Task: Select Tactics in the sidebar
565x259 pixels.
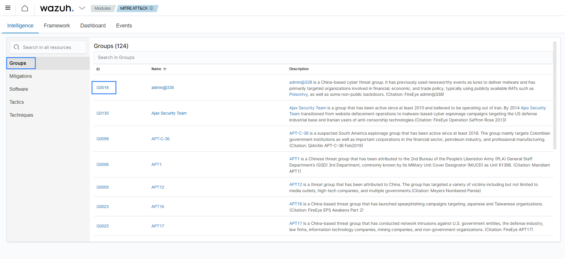Action: coord(17,102)
